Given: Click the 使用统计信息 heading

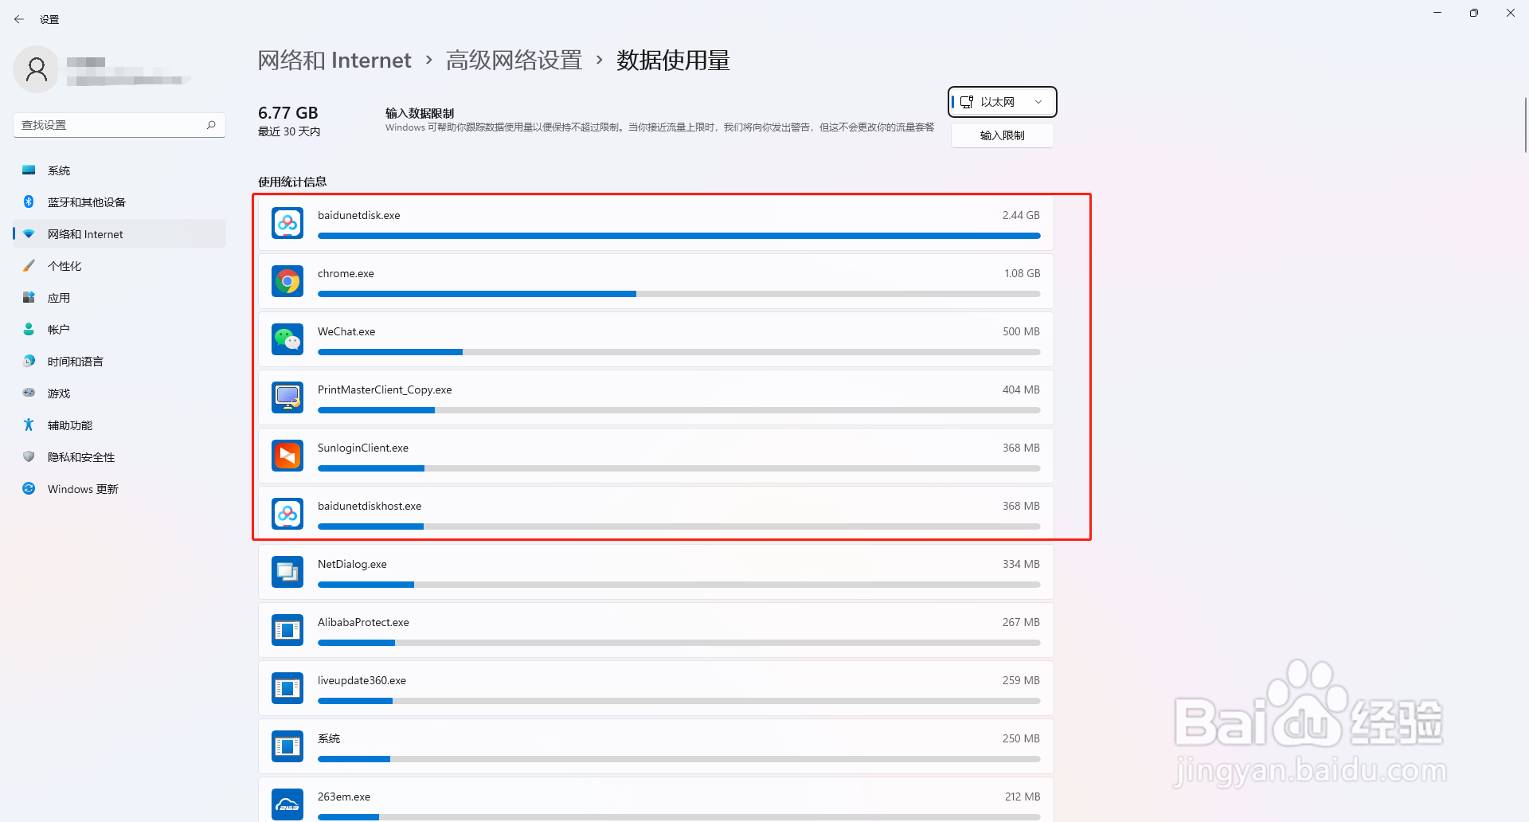Looking at the screenshot, I should [x=292, y=182].
